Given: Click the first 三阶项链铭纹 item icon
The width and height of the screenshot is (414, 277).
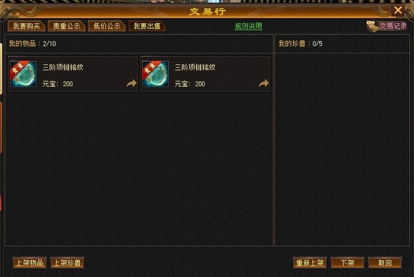Looking at the screenshot, I should (23, 74).
